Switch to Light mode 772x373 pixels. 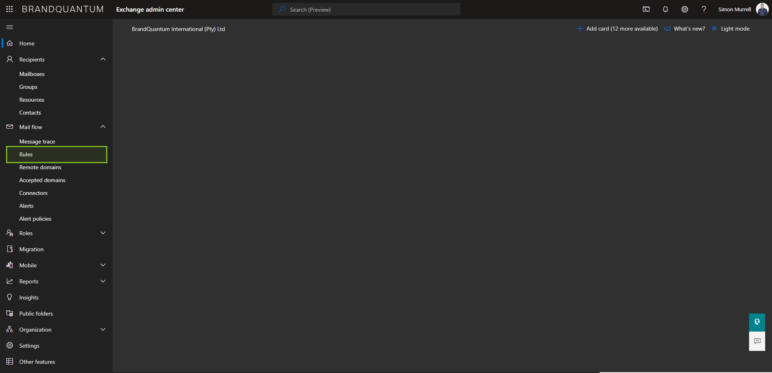tap(731, 29)
